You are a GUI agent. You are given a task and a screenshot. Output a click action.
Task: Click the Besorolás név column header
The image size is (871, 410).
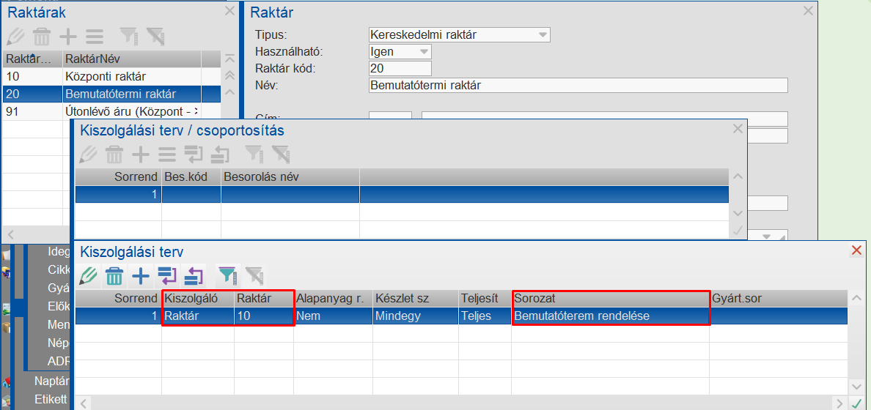pyautogui.click(x=290, y=177)
